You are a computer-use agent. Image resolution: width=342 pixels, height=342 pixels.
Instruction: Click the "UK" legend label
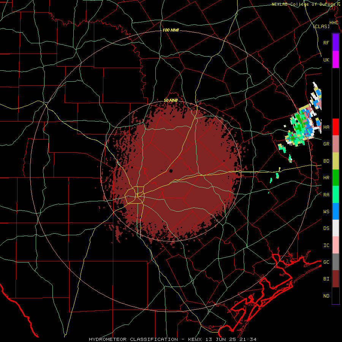326,60
